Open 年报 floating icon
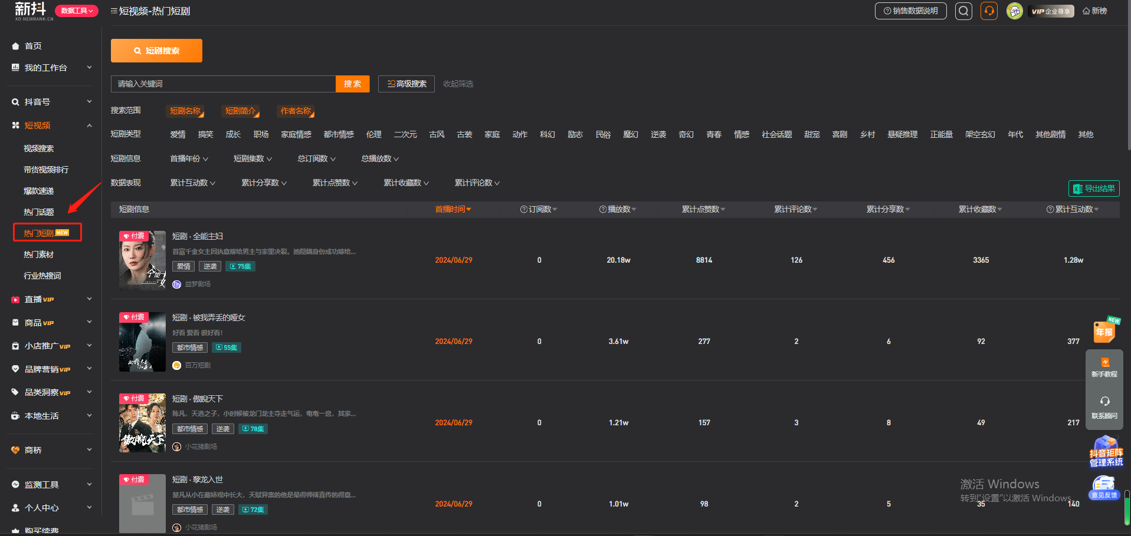Screen dimensions: 1131x536 tap(1105, 331)
